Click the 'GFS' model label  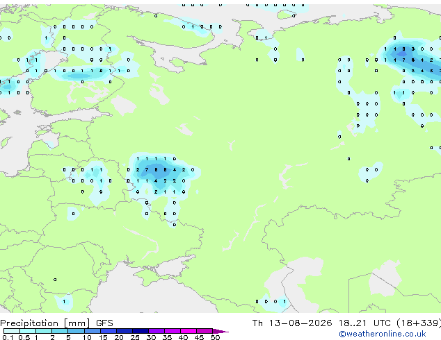coord(104,323)
